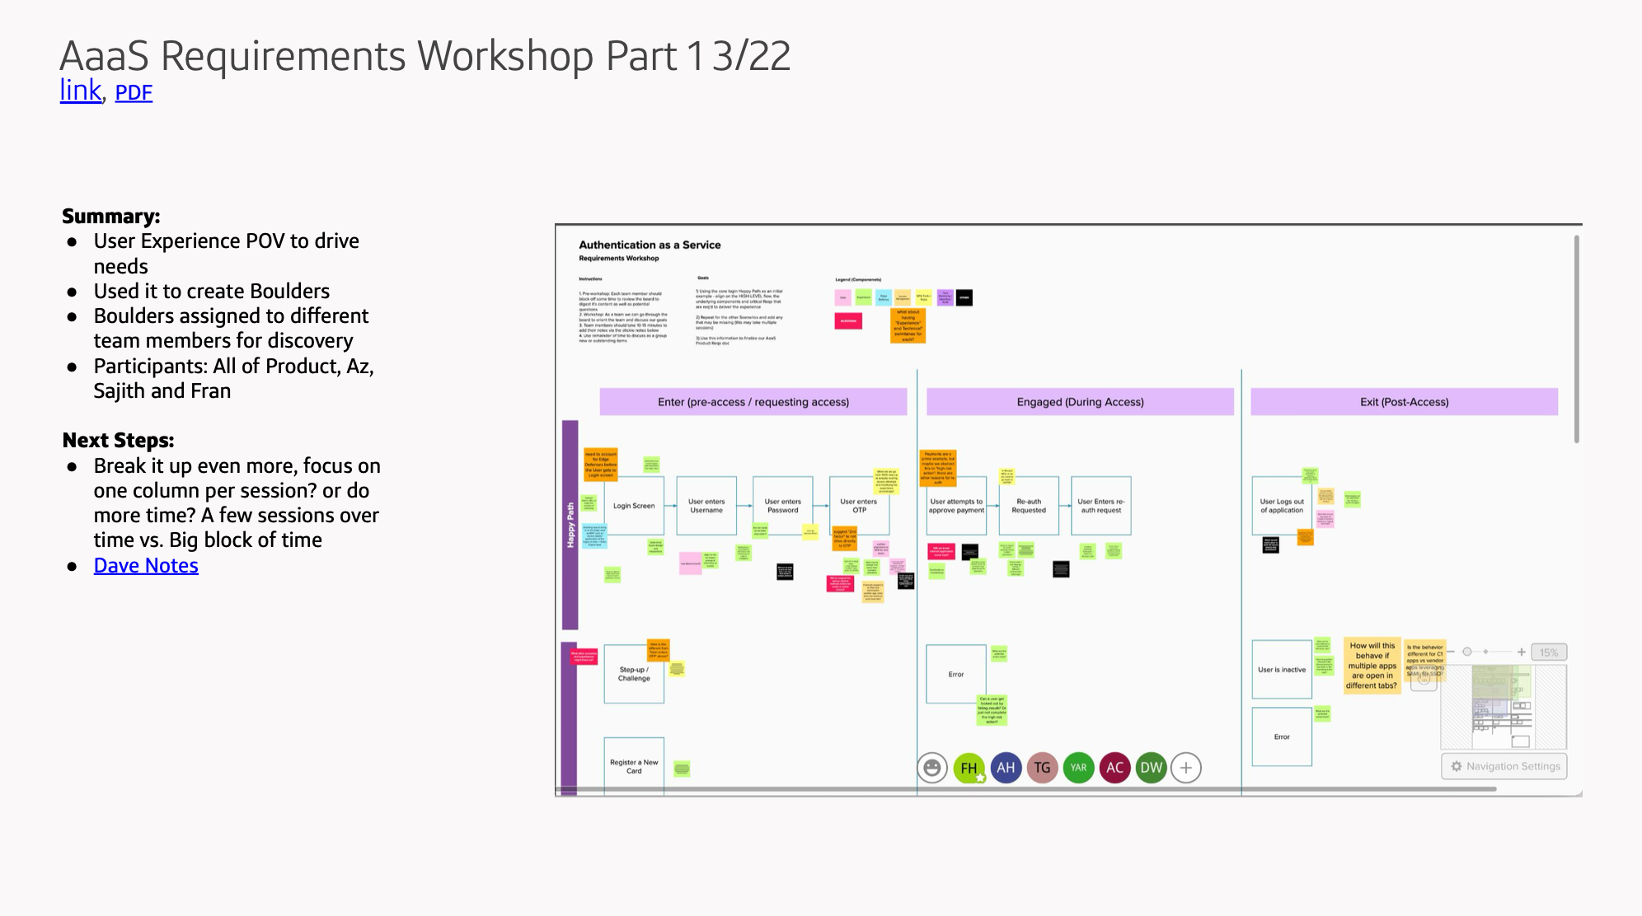This screenshot has height=916, width=1642.
Task: Select the User is inactive box
Action: click(x=1282, y=670)
